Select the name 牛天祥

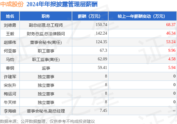tap(10, 103)
